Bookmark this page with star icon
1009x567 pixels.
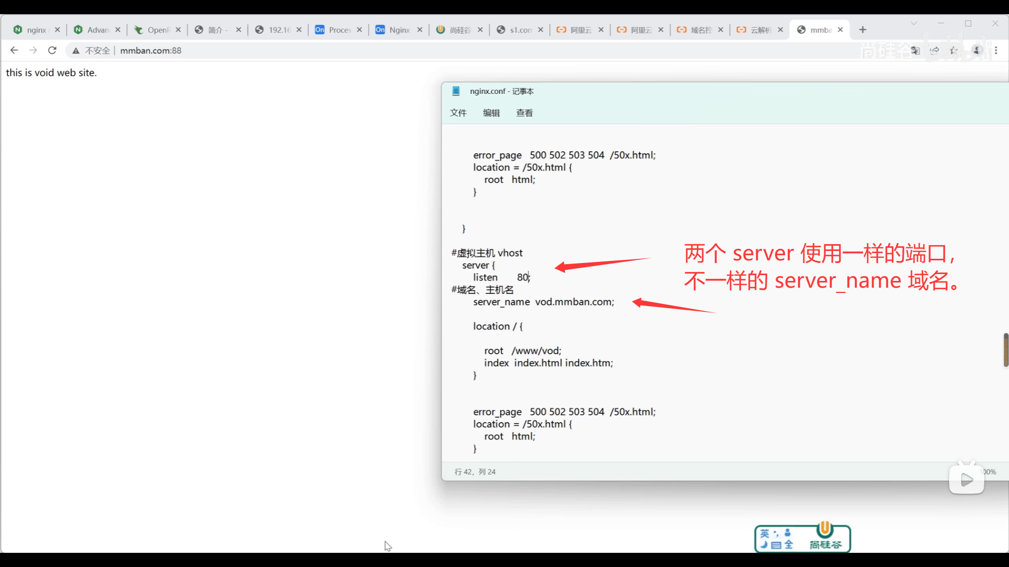point(954,50)
